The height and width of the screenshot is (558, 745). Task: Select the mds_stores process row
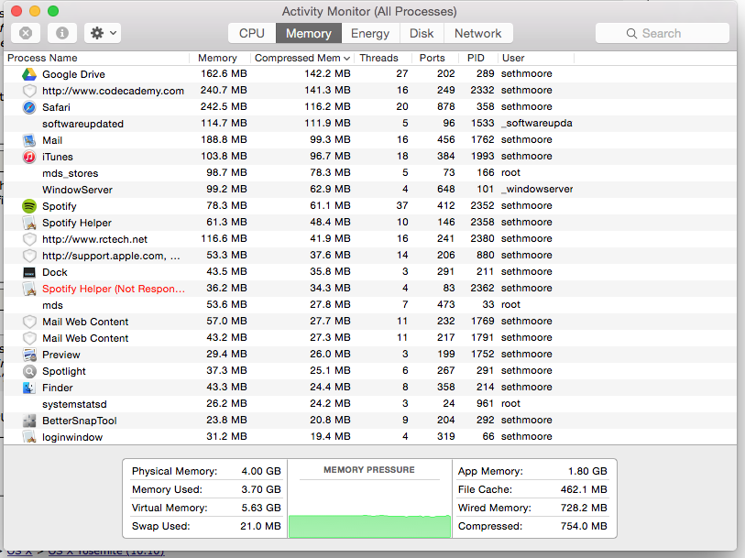(370, 173)
